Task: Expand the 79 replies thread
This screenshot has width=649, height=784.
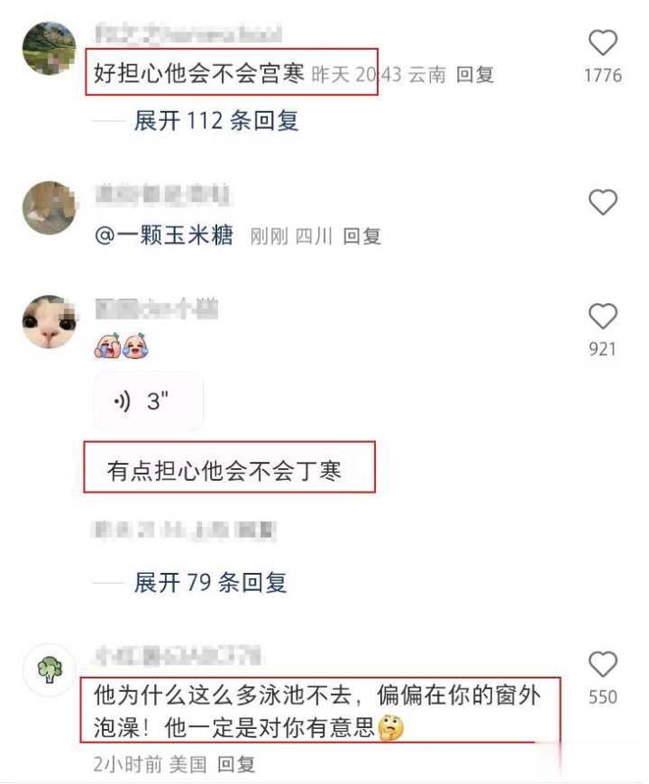Action: (210, 583)
